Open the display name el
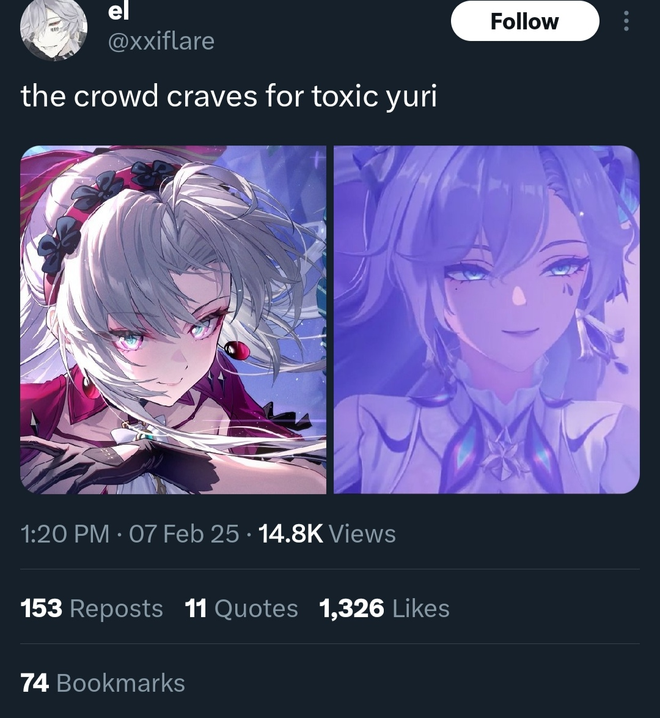 point(119,12)
